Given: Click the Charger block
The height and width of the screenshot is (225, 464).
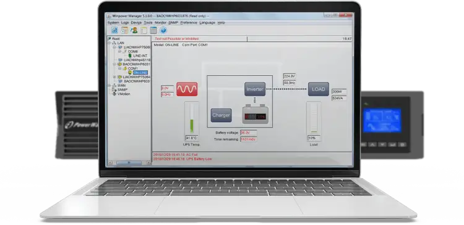Looking at the screenshot, I should click(221, 115).
